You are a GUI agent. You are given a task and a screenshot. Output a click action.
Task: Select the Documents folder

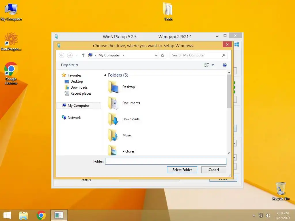[124, 103]
